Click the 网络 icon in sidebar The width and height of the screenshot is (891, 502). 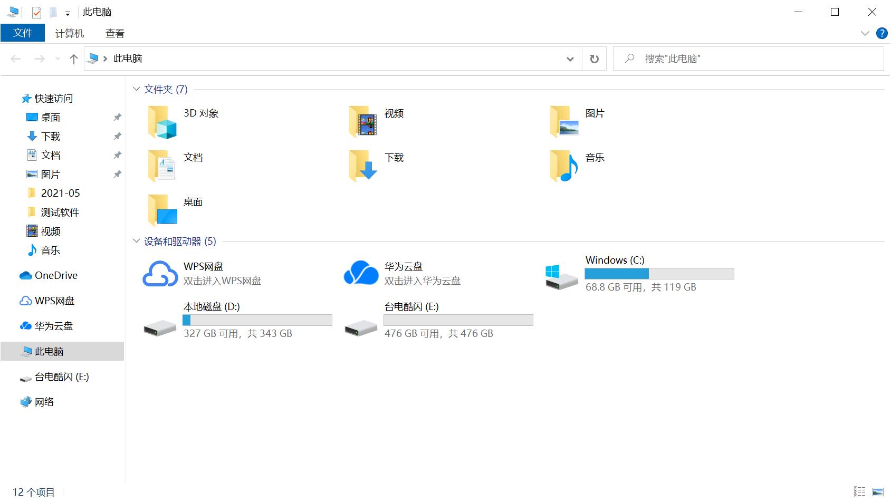(x=26, y=402)
